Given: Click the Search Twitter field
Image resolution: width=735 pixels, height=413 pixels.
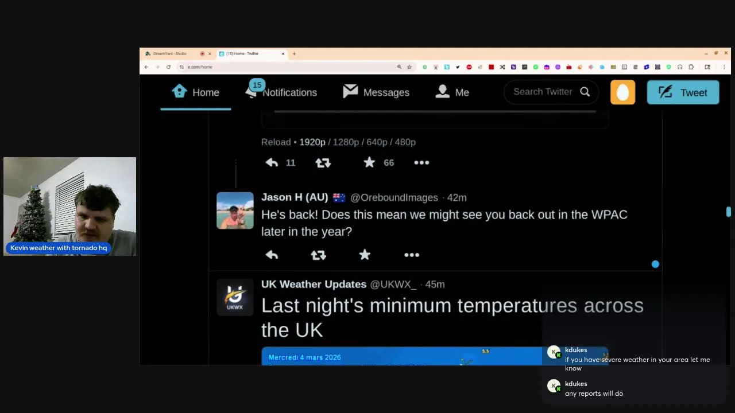Looking at the screenshot, I should pos(551,92).
